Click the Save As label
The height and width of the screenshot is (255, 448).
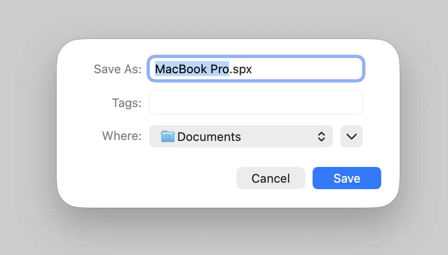(x=118, y=69)
